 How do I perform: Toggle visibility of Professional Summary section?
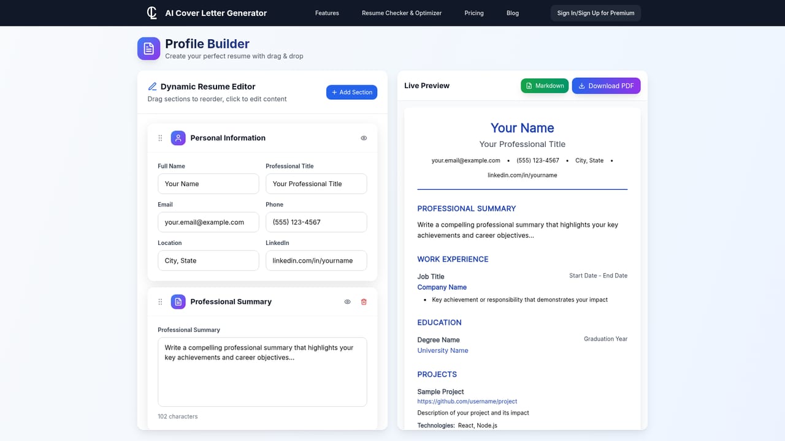click(347, 302)
